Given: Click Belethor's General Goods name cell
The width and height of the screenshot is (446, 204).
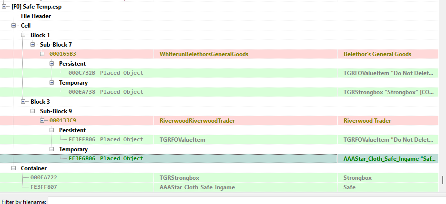Looking at the screenshot, I should pos(377,54).
